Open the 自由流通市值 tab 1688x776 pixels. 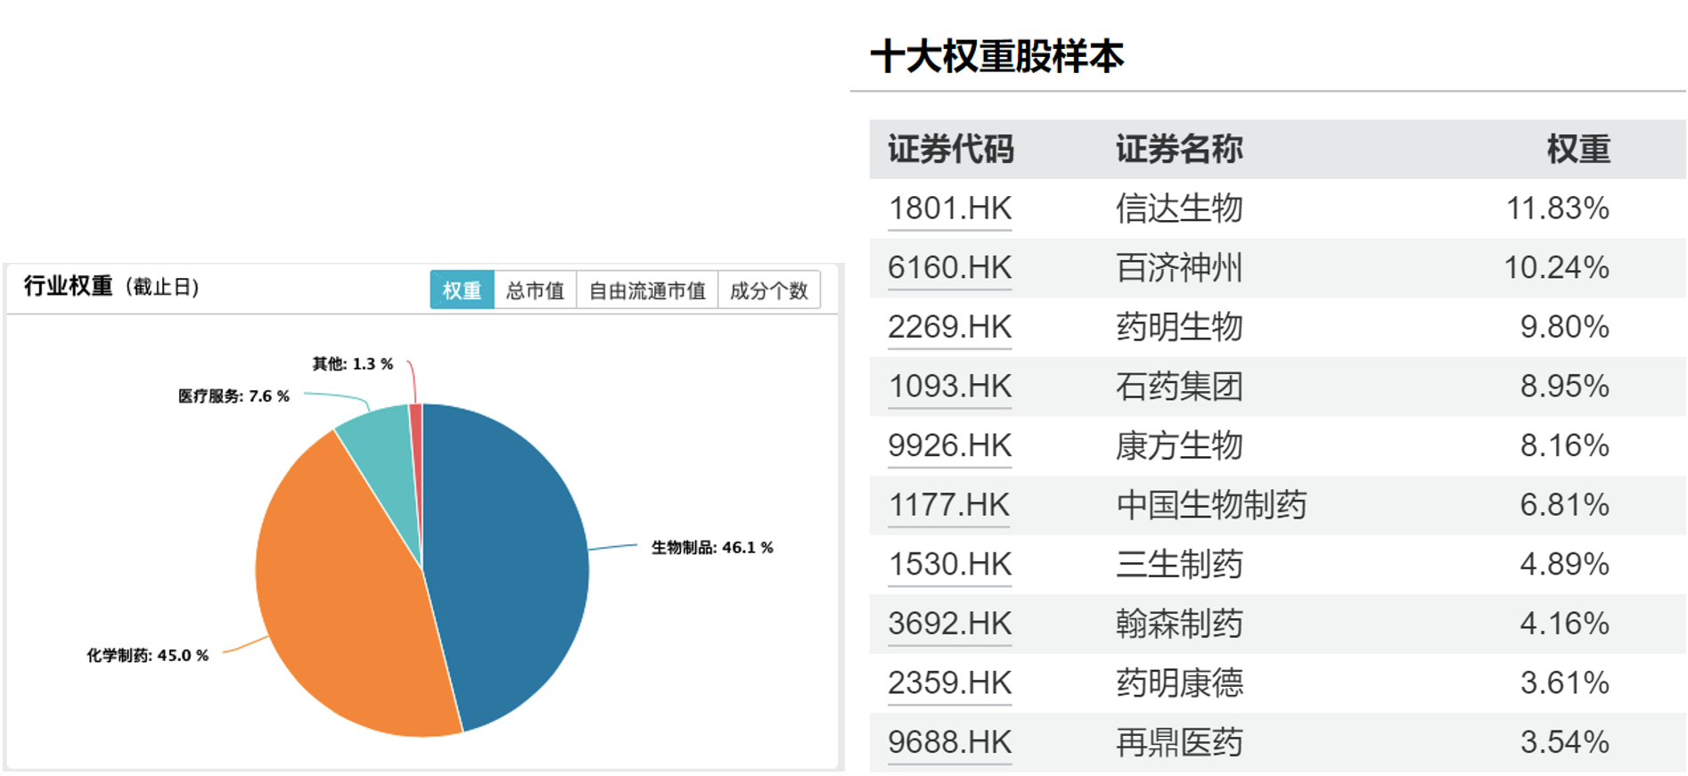point(647,290)
